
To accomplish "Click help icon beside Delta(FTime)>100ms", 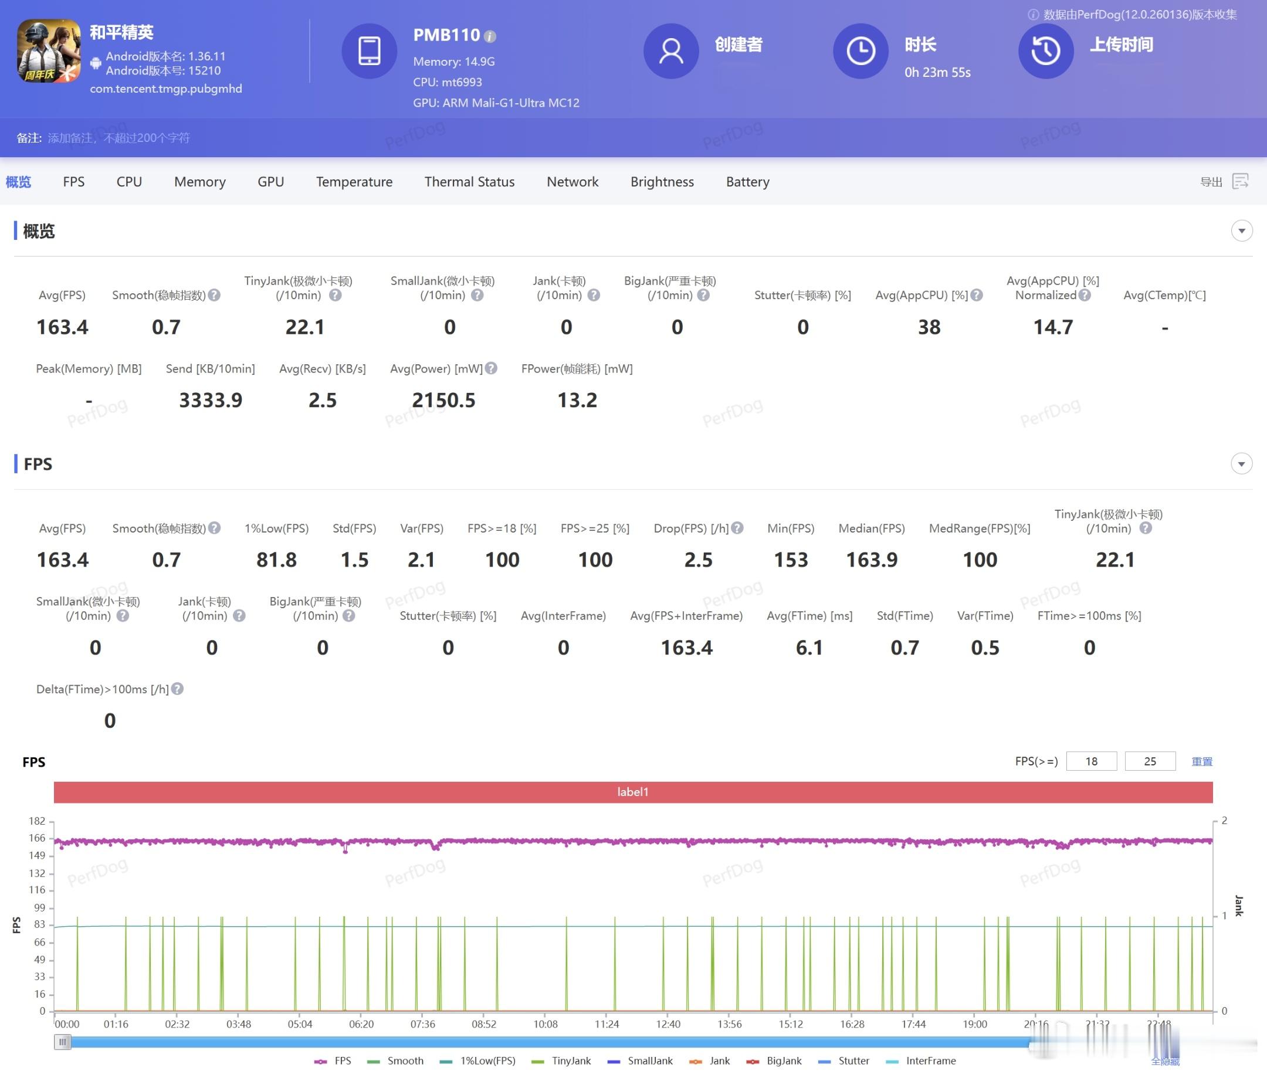I will click(177, 689).
